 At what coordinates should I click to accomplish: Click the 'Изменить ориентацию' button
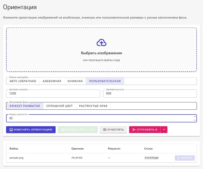click(31, 129)
